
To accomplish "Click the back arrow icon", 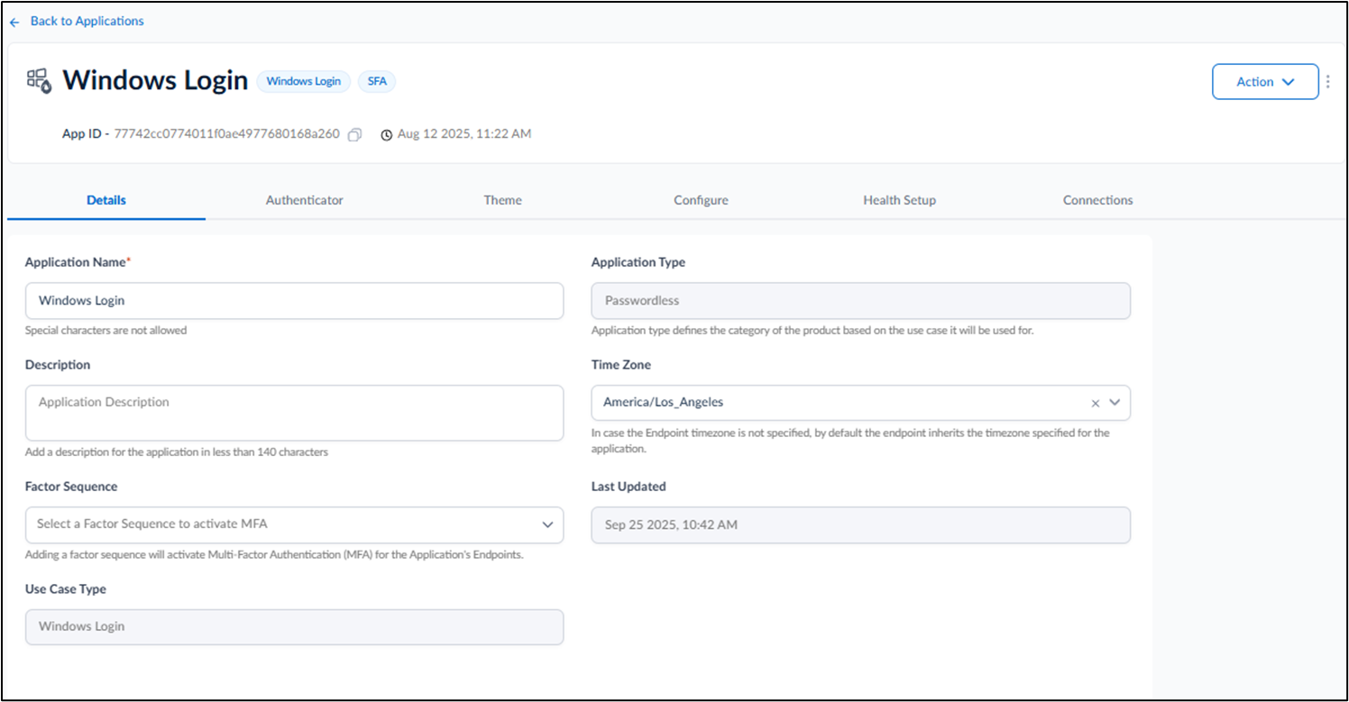I will [x=14, y=22].
